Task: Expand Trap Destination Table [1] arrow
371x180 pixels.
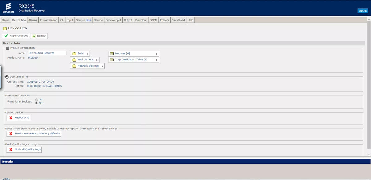Action: tap(157, 60)
